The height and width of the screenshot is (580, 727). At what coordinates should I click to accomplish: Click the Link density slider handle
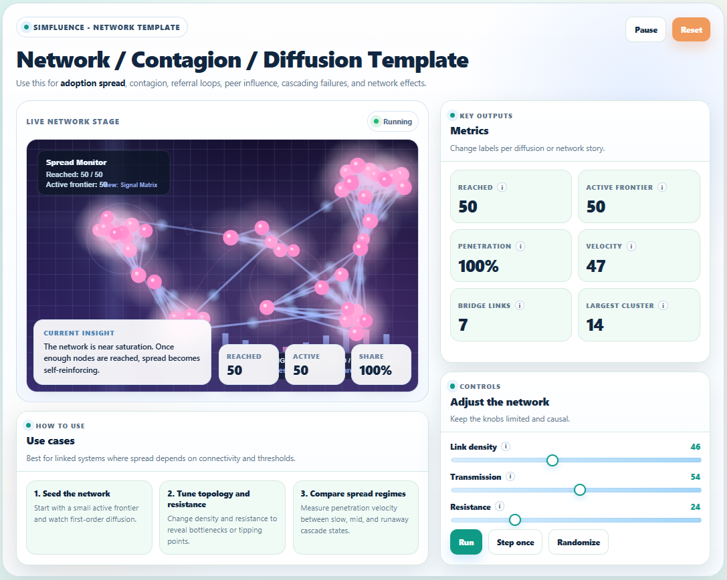point(552,460)
